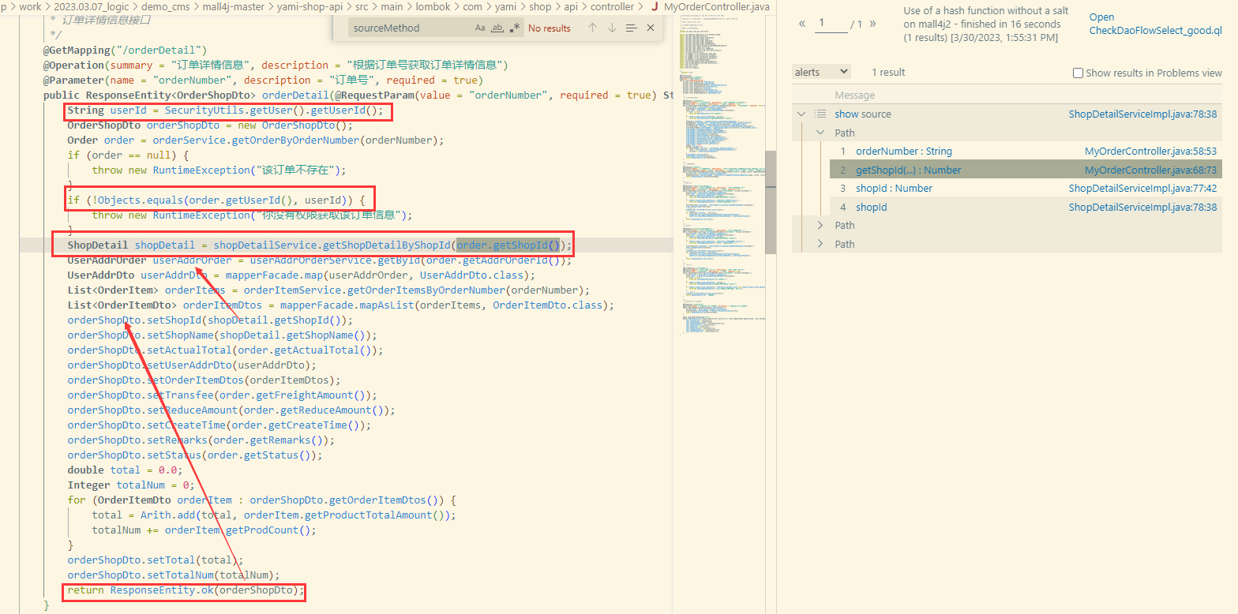Go to next match arrow
Screen dimensions: 1238x614
(612, 28)
